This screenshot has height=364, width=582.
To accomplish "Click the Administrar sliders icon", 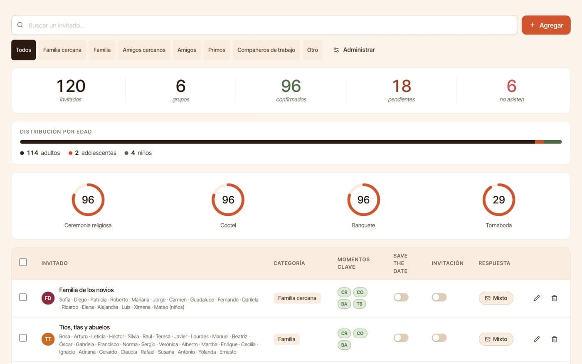I will click(336, 50).
